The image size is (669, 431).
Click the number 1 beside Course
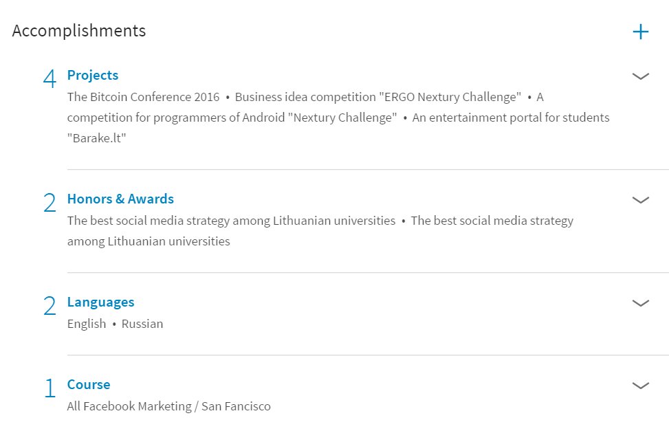pos(50,388)
